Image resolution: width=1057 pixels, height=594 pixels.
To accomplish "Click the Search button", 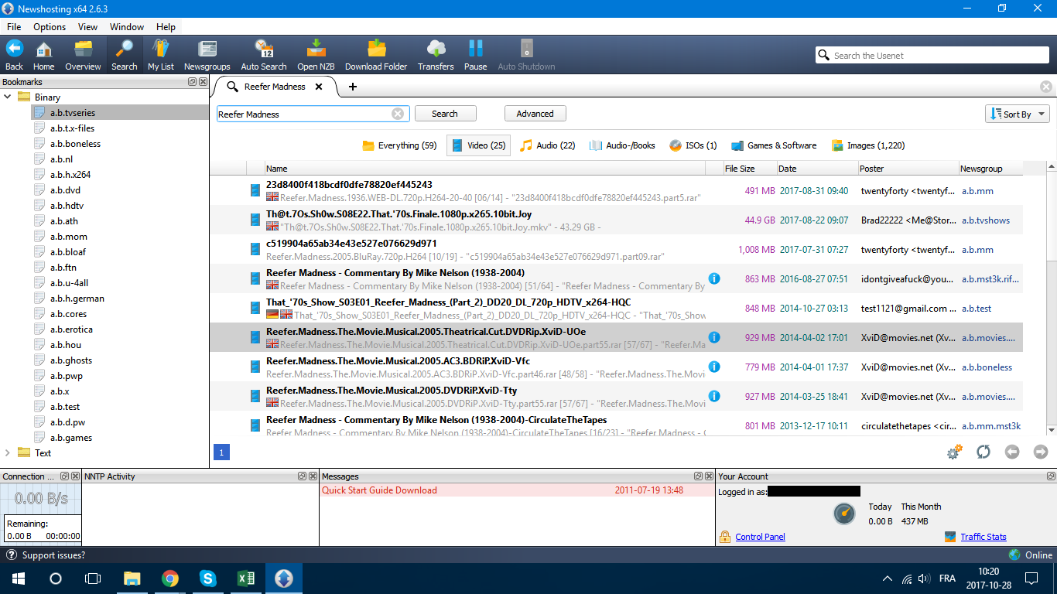I will pyautogui.click(x=445, y=114).
